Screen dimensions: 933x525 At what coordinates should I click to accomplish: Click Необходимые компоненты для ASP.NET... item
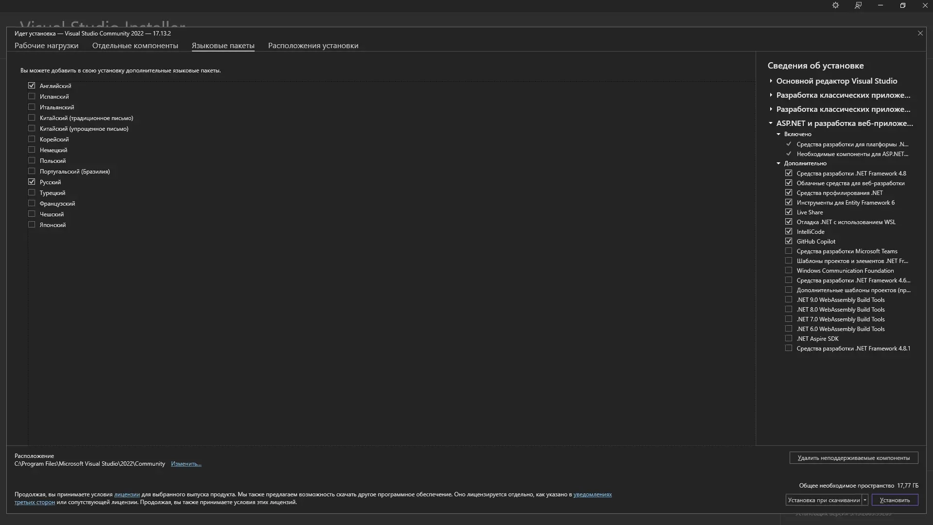coord(852,154)
